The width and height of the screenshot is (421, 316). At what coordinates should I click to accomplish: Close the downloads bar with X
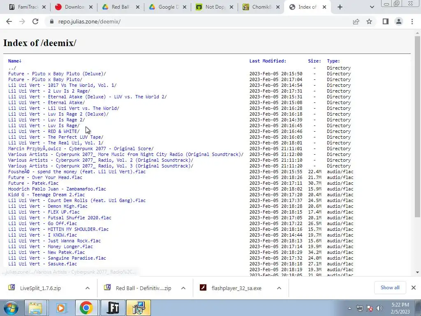click(x=414, y=288)
